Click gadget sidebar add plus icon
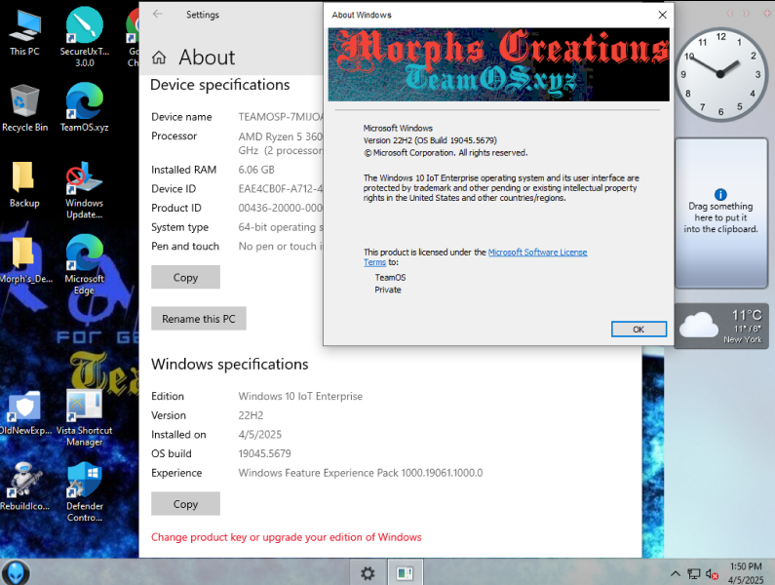This screenshot has height=585, width=775. (x=767, y=14)
